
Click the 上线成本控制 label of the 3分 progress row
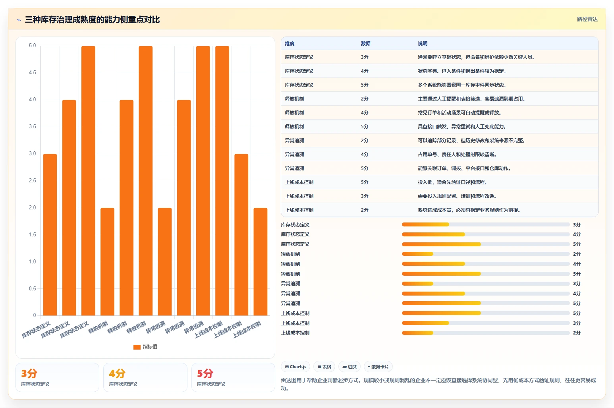click(x=295, y=323)
